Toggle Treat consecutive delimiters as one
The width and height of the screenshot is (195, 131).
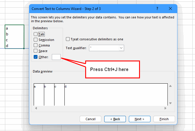pyautogui.click(x=68, y=39)
